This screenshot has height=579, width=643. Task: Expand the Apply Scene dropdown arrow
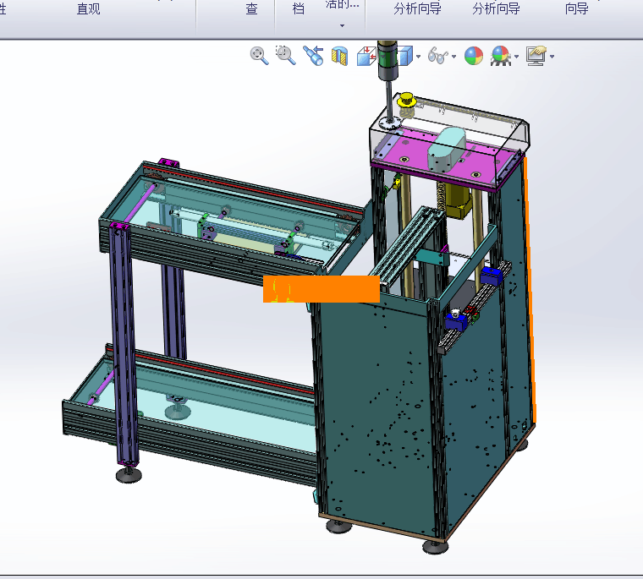(x=515, y=57)
